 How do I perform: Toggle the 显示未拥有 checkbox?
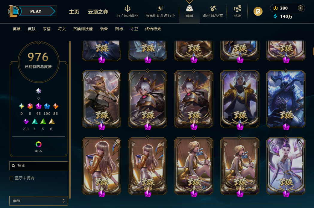coord(11,178)
